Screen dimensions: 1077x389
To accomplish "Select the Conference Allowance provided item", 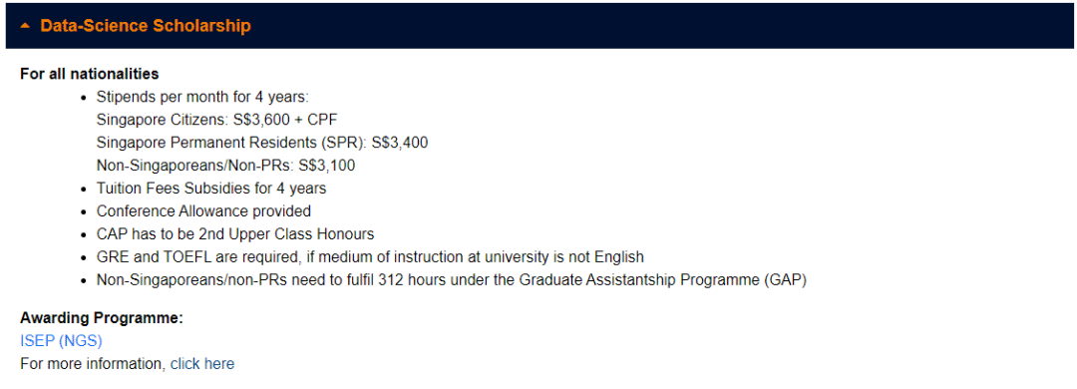I will pos(204,211).
